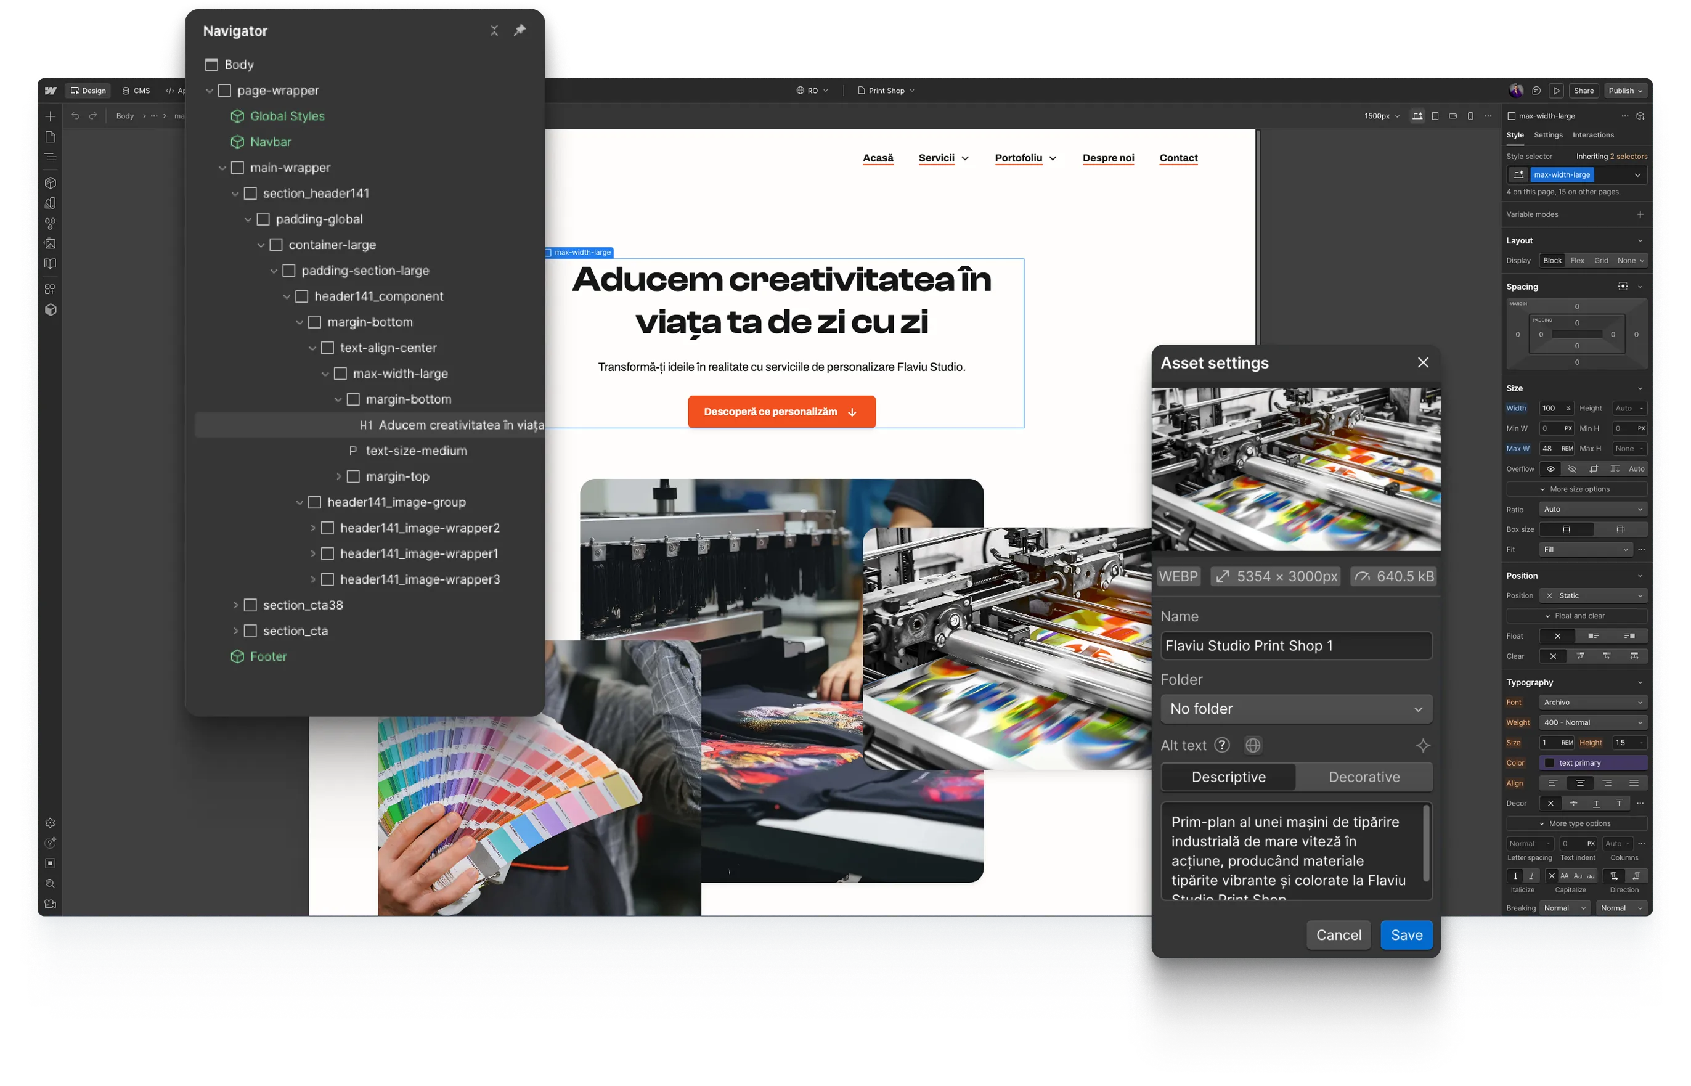Open the Publish dropdown

point(1624,91)
